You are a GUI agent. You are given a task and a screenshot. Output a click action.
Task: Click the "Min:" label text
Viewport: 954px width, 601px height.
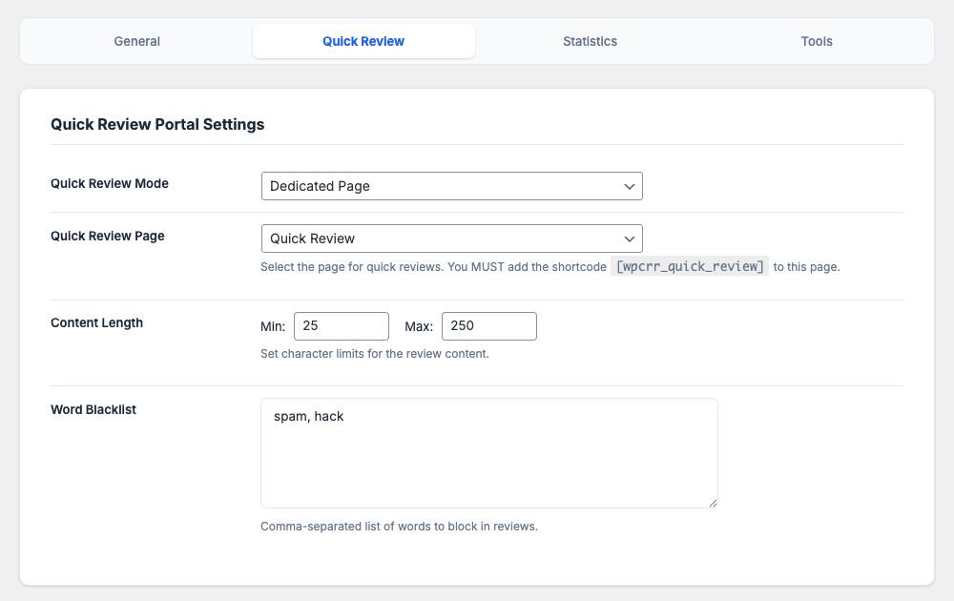click(x=273, y=326)
